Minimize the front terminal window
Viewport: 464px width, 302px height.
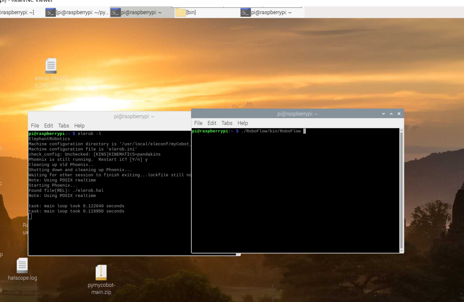(383, 114)
